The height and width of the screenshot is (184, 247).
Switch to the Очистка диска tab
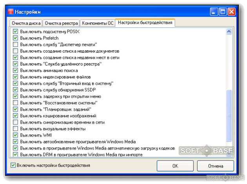tap(25, 23)
